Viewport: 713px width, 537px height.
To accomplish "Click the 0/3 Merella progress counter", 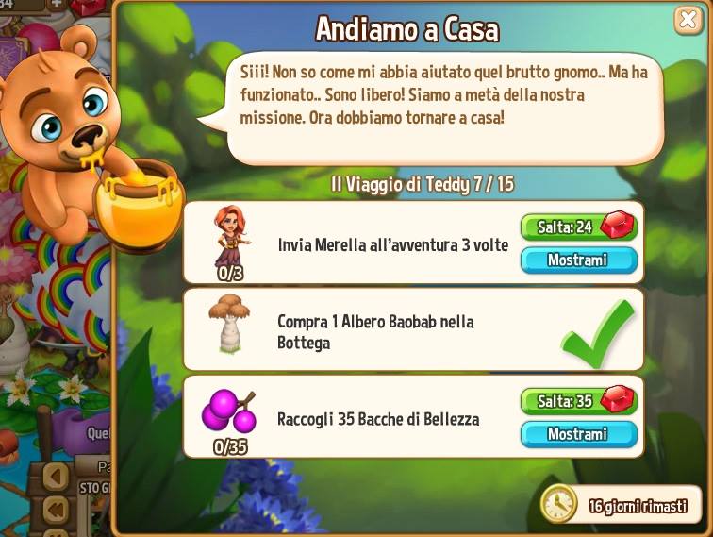I will (230, 273).
